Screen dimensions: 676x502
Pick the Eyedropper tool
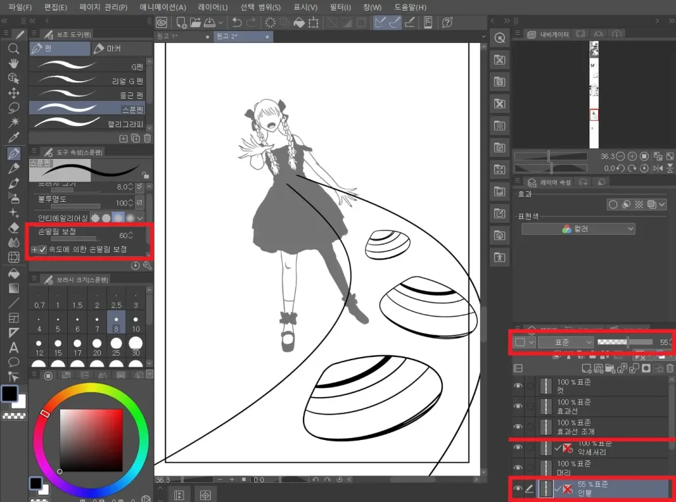coord(13,137)
